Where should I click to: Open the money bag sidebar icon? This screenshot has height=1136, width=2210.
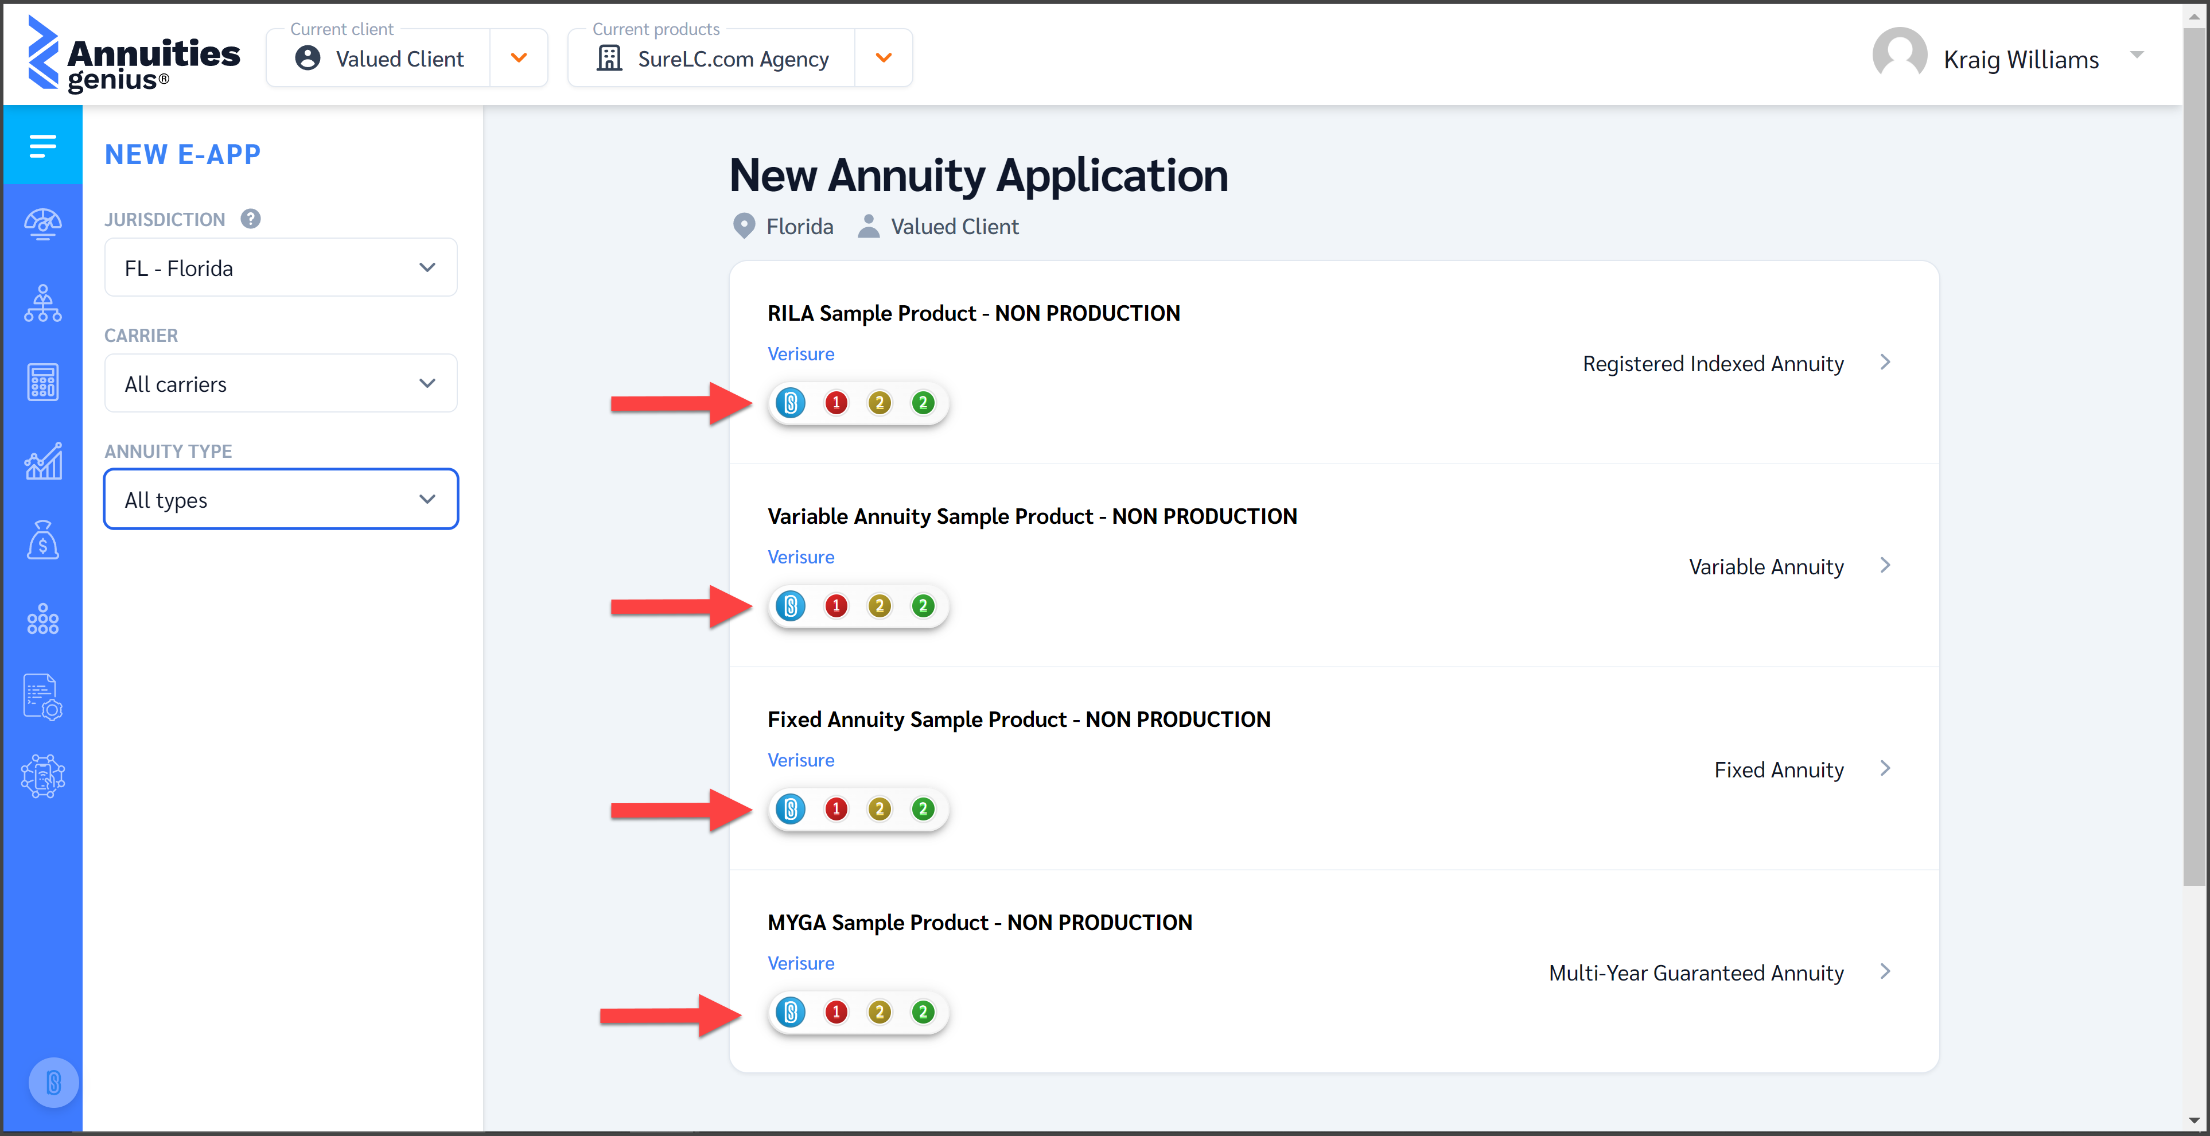(x=43, y=540)
